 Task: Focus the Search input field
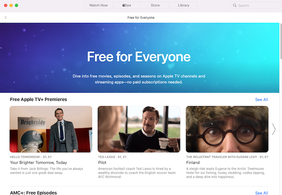coord(255,5)
